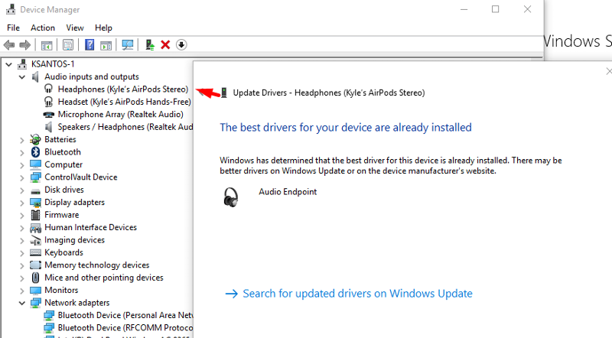
Task: Click the action pane toolbar icon
Action: [x=106, y=45]
